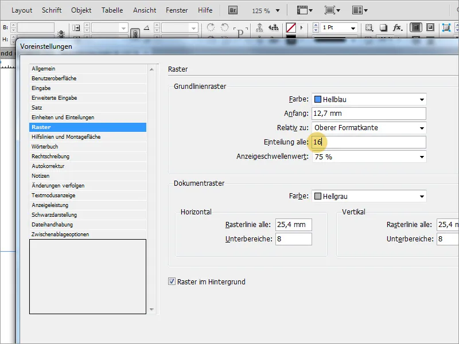Screen dimensions: 459x344
Task: Open the screen mode icon menu
Action: pos(332,10)
